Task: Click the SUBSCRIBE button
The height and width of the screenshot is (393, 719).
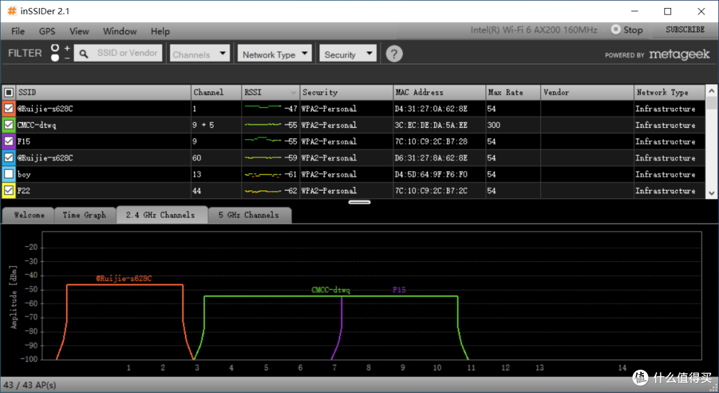Action: tap(685, 30)
